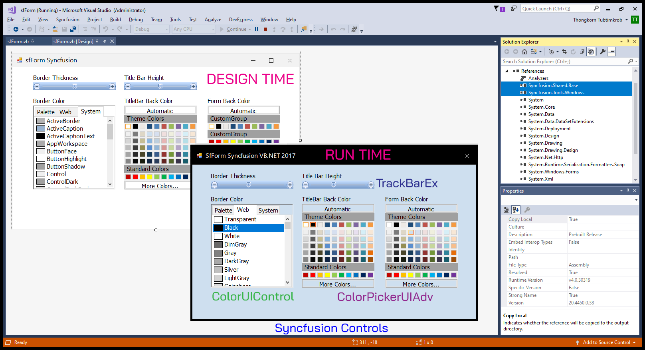Click the search magnifier in Solution Explorer search

(631, 62)
